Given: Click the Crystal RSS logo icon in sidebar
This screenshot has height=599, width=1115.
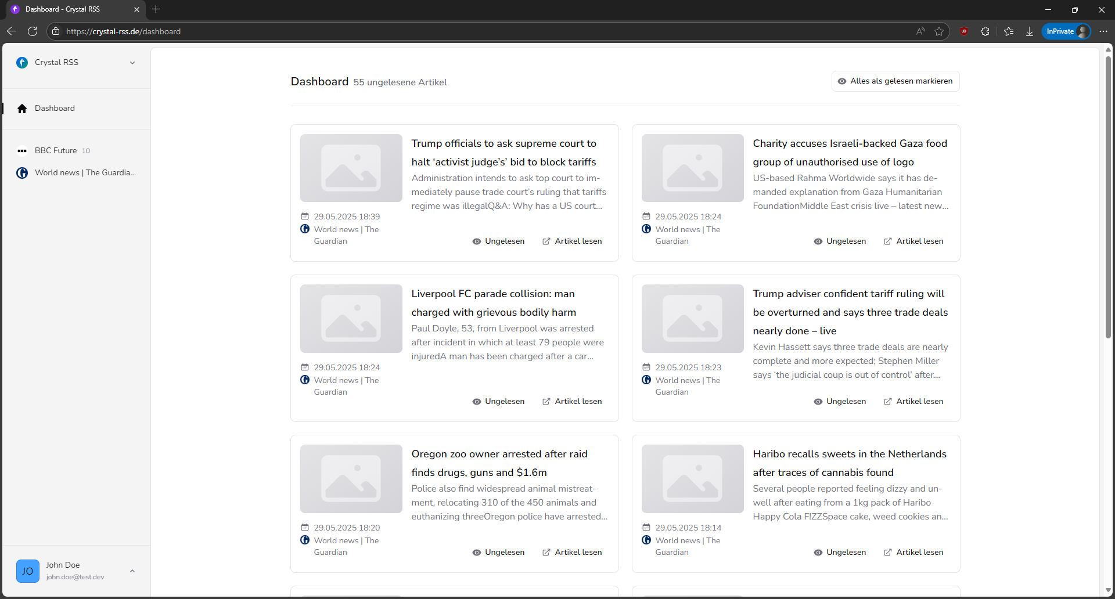Looking at the screenshot, I should pos(22,63).
